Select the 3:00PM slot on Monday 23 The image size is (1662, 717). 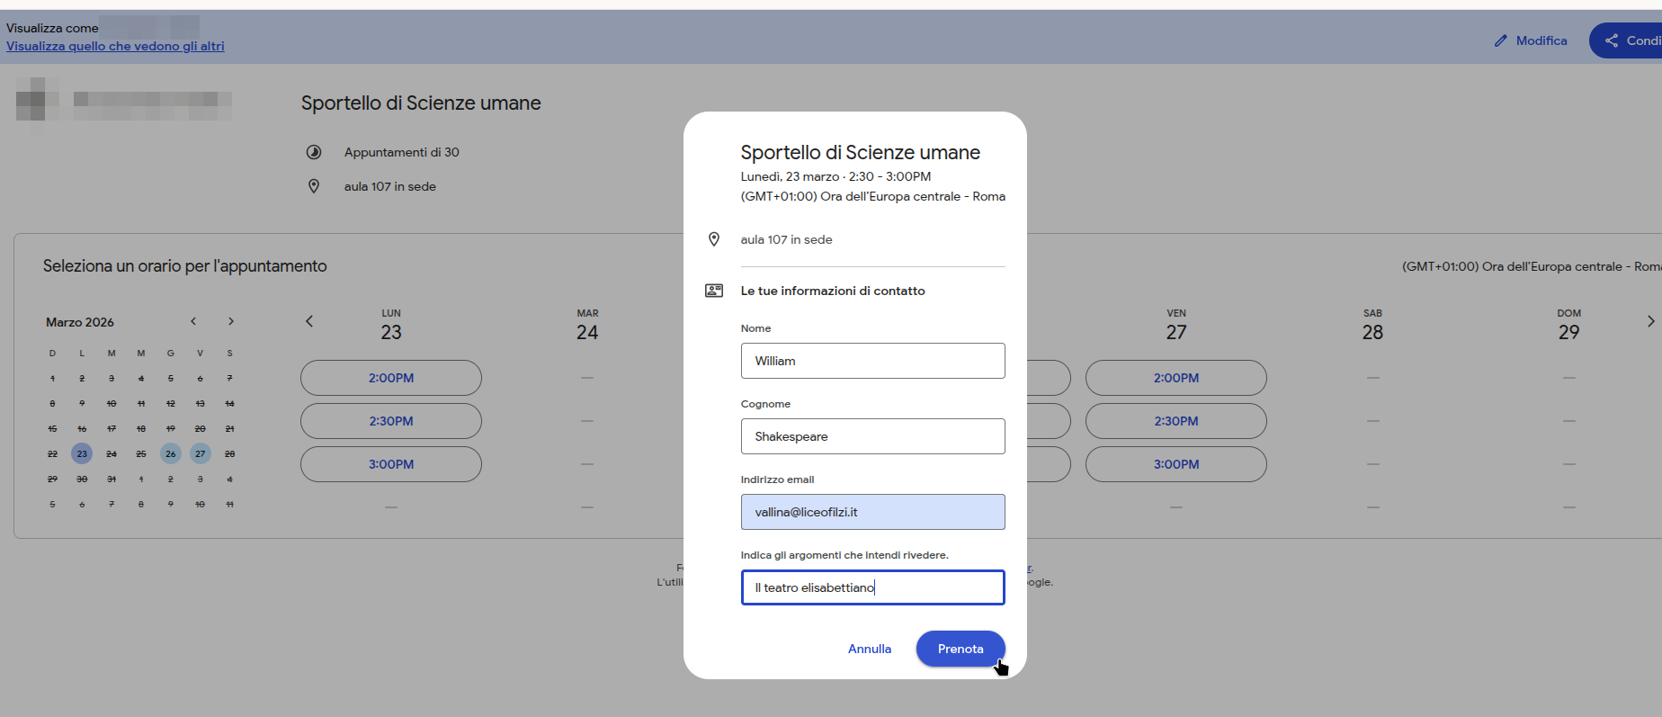click(391, 464)
